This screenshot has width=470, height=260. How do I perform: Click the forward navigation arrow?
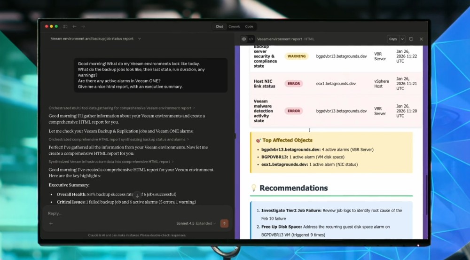(x=83, y=26)
